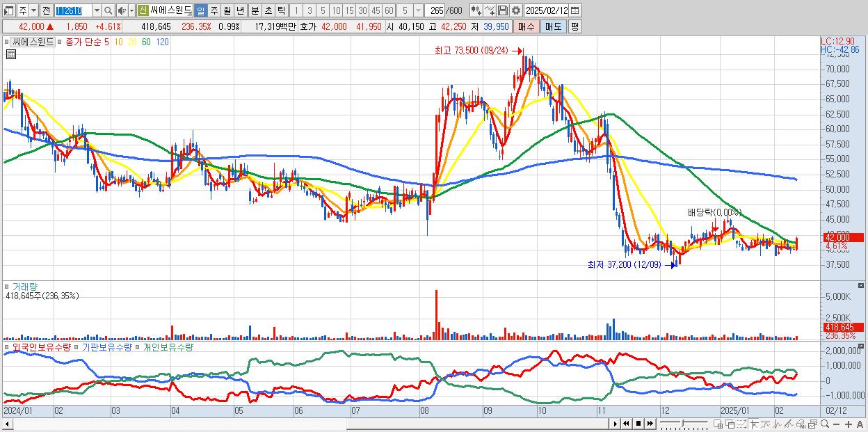This screenshot has width=868, height=432.
Task: Click the chart play button
Action: (616, 424)
